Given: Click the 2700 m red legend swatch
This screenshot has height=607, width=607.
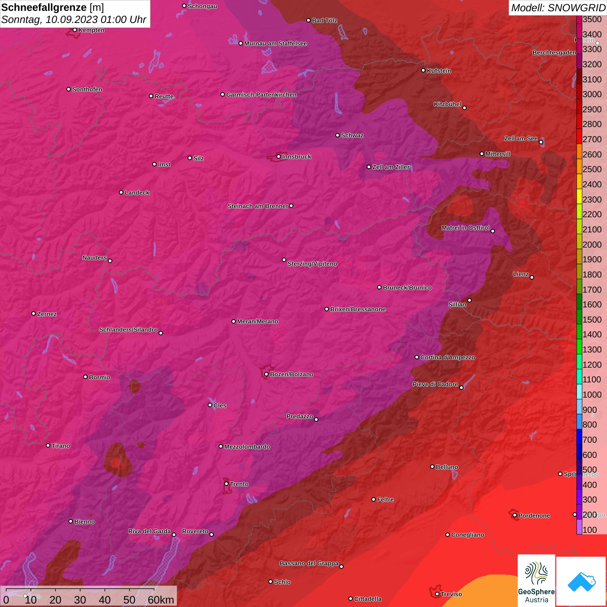Looking at the screenshot, I should click(x=579, y=136).
